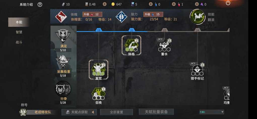This screenshot has height=119, width=257.
Task: Switch to the 智慧 tab
Action: click(x=19, y=32)
